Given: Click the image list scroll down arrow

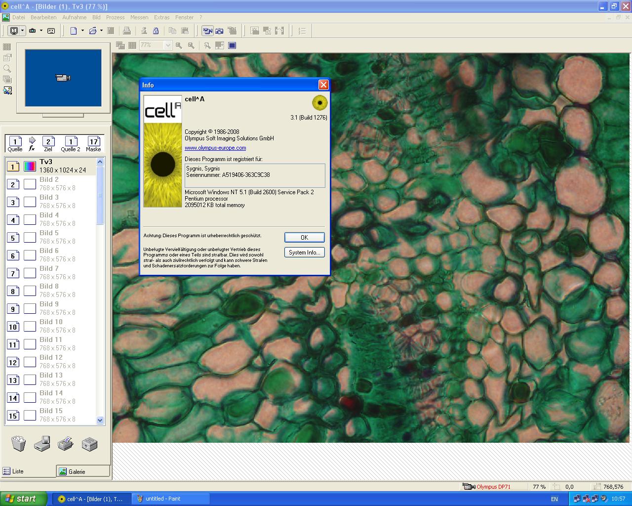Looking at the screenshot, I should [x=100, y=420].
